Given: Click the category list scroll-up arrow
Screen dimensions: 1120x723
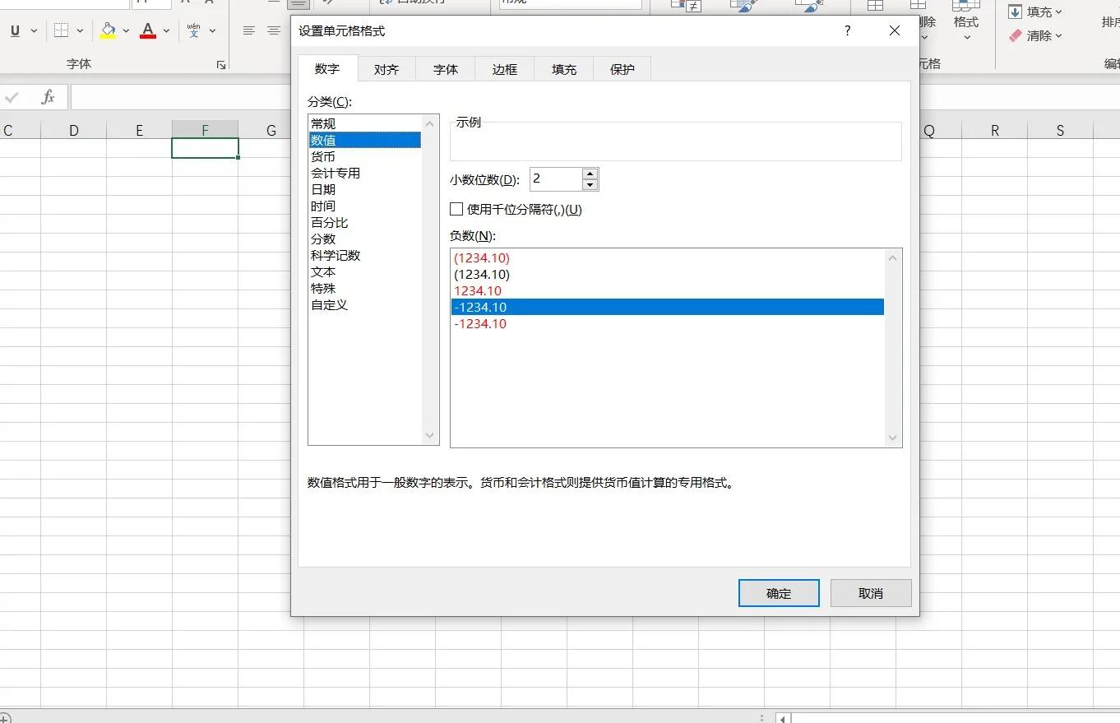Looking at the screenshot, I should [x=430, y=123].
